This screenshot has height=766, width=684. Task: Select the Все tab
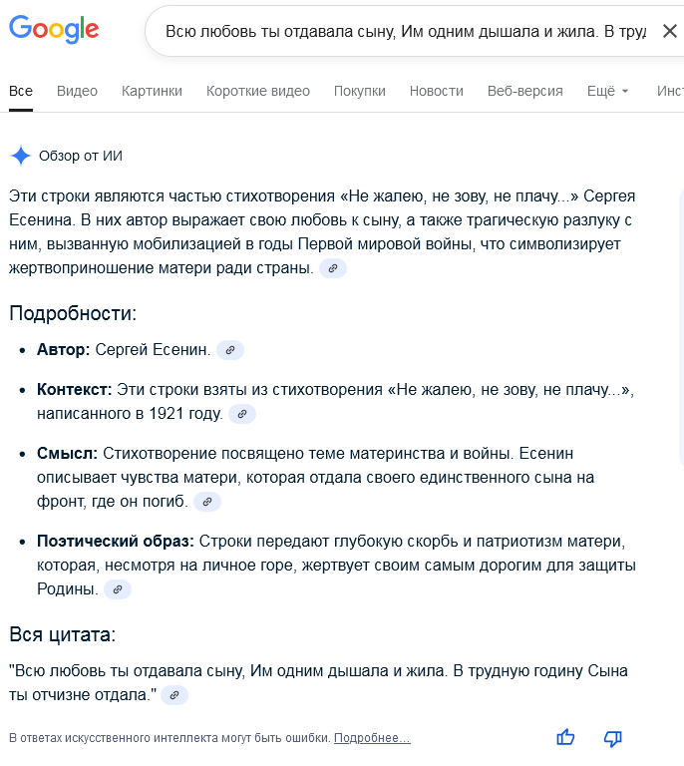pos(21,91)
